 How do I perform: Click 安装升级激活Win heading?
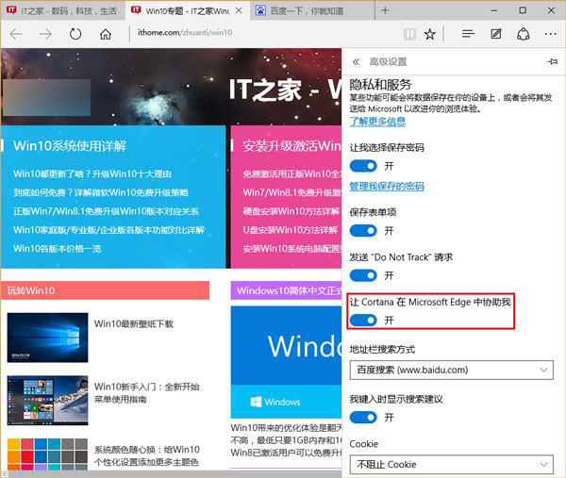pyautogui.click(x=291, y=146)
